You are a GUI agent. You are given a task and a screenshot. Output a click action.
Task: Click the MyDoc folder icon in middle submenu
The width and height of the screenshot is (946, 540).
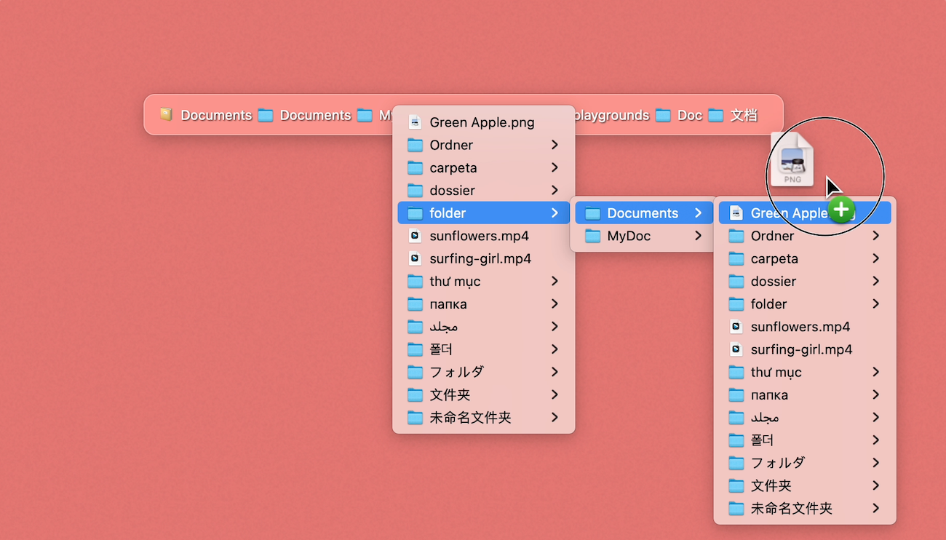(x=593, y=236)
